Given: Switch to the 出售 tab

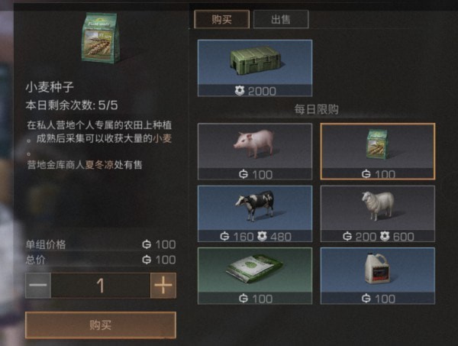Looking at the screenshot, I should click(281, 19).
